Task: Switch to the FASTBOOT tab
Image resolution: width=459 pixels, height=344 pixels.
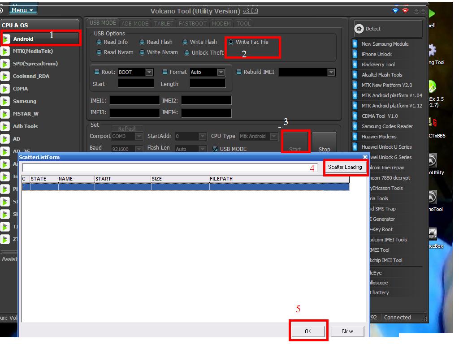Action: click(x=193, y=23)
